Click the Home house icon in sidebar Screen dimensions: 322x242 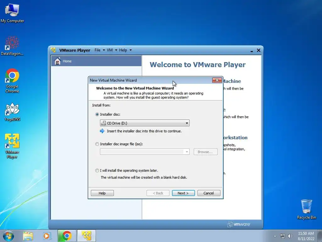(x=58, y=61)
